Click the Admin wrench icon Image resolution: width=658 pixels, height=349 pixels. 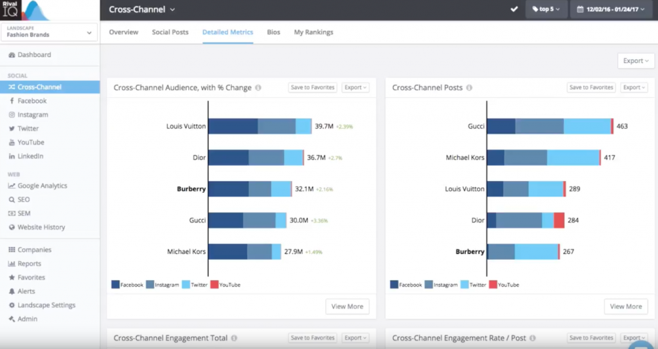coord(12,319)
